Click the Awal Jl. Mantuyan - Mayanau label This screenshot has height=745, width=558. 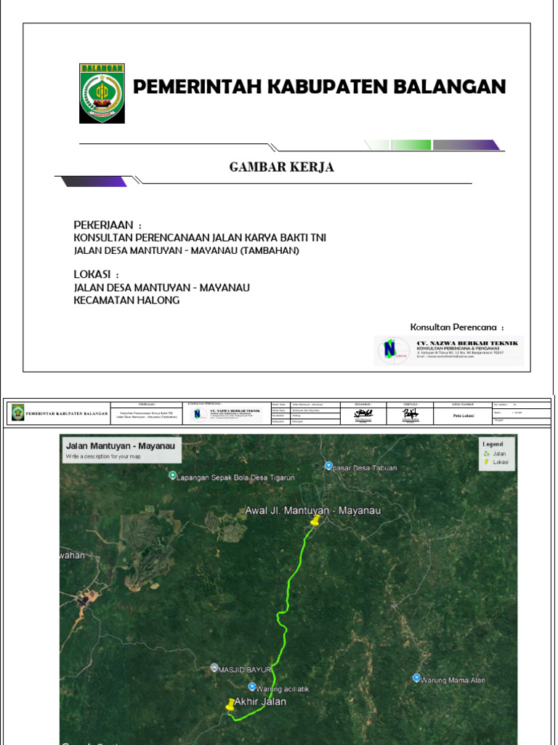pyautogui.click(x=312, y=511)
